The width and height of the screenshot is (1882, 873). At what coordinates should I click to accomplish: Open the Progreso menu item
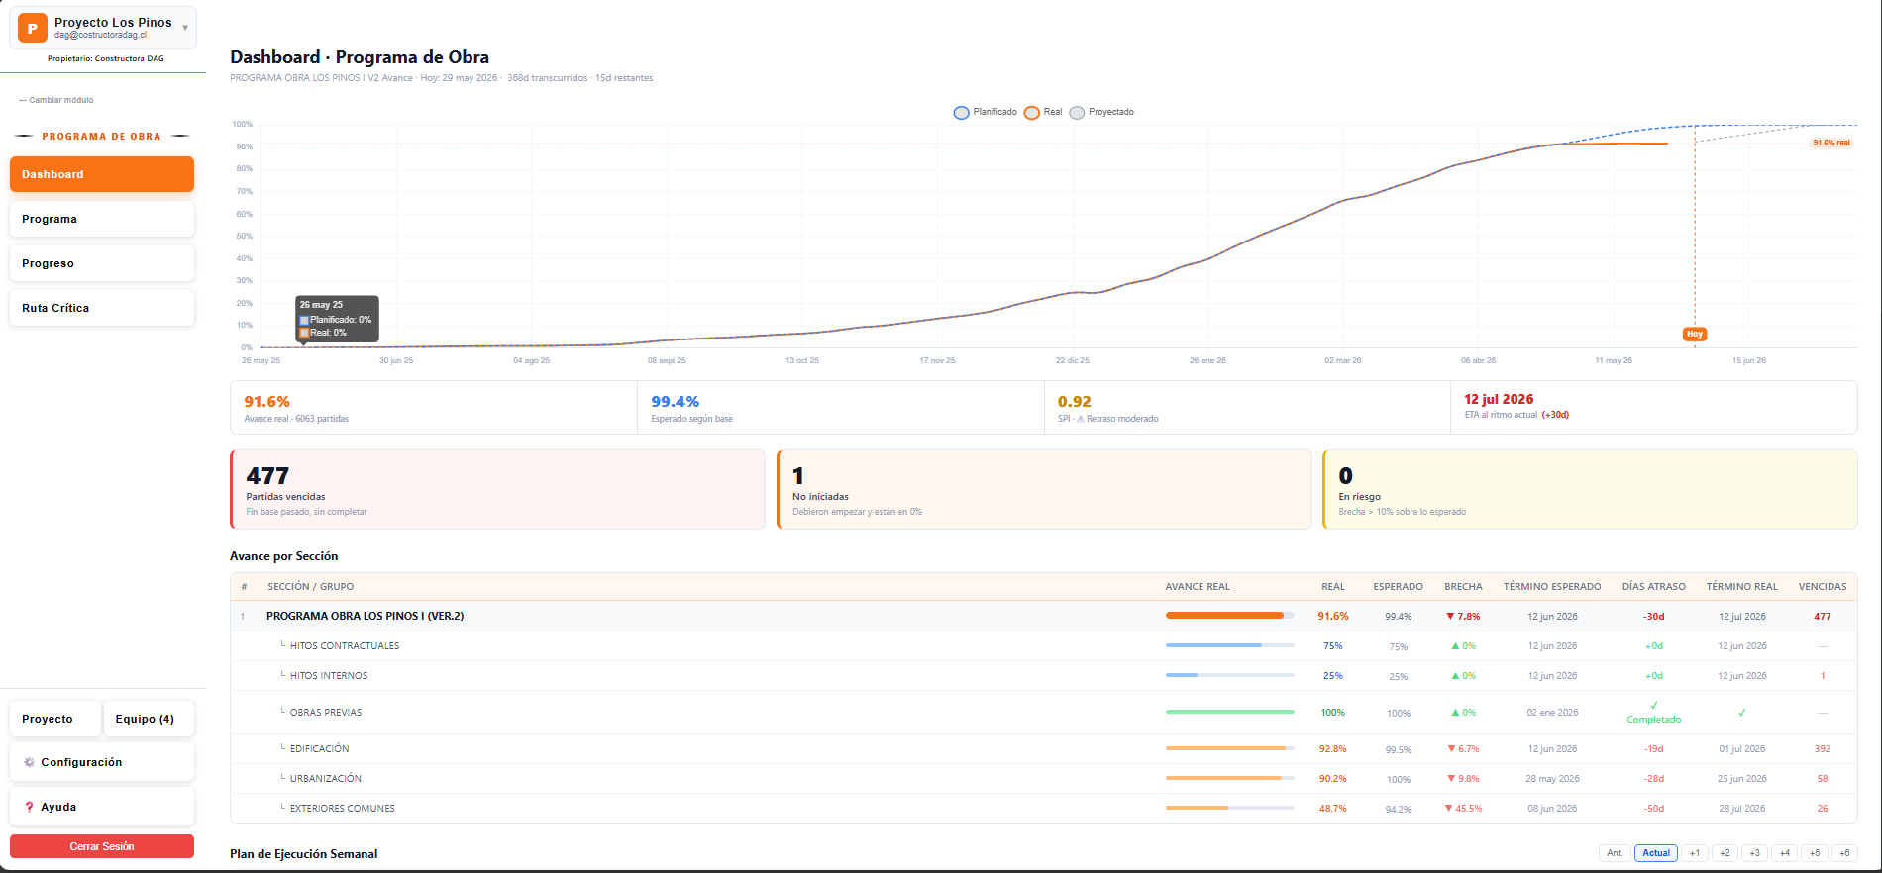[x=102, y=263]
